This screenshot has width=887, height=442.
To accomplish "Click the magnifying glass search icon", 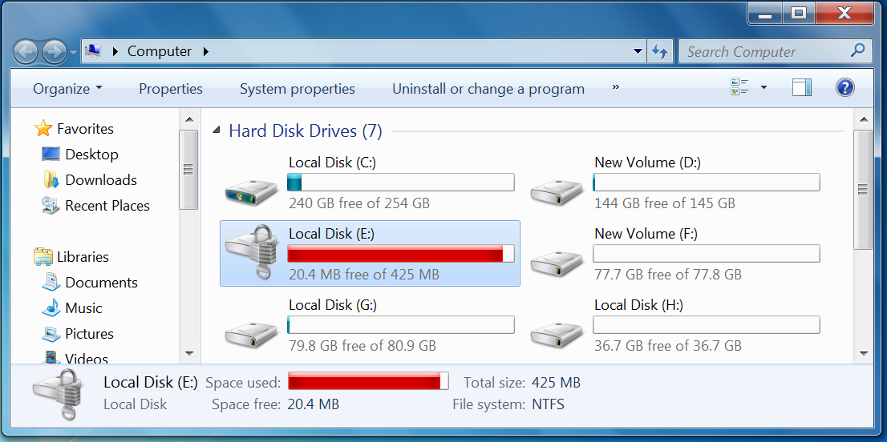I will (857, 50).
